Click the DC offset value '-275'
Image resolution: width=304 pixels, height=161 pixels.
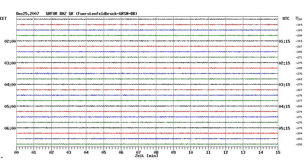pos(299,63)
